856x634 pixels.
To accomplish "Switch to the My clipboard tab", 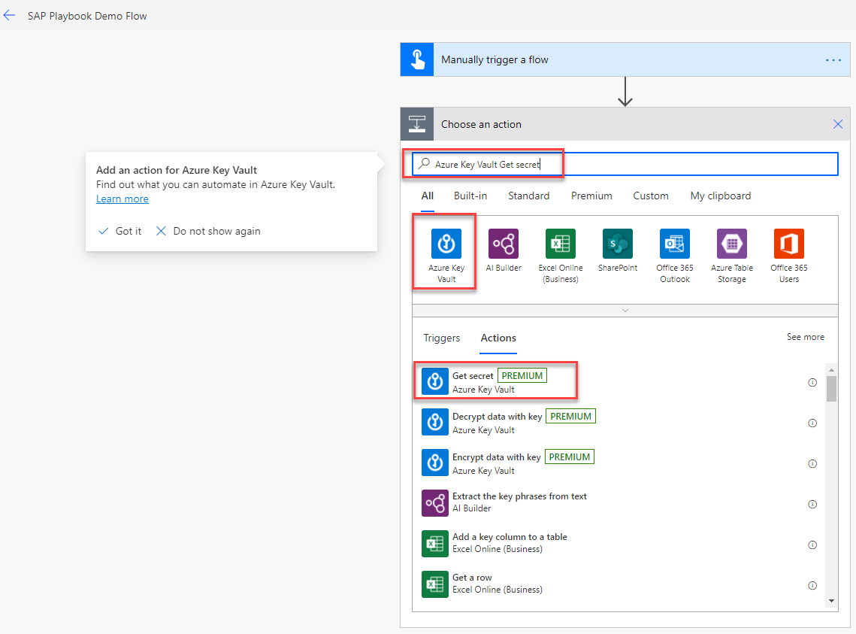I will (720, 196).
